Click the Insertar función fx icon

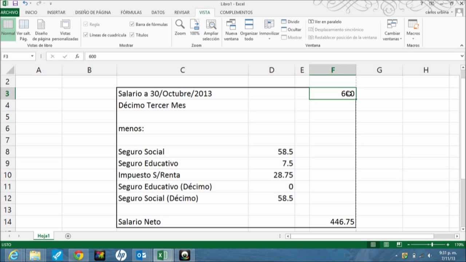click(x=77, y=56)
